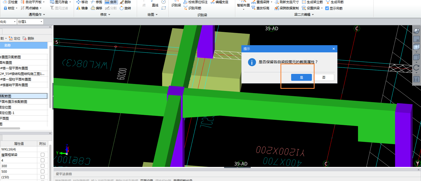Select the 修剪 trim tool

pyautogui.click(x=96, y=2)
